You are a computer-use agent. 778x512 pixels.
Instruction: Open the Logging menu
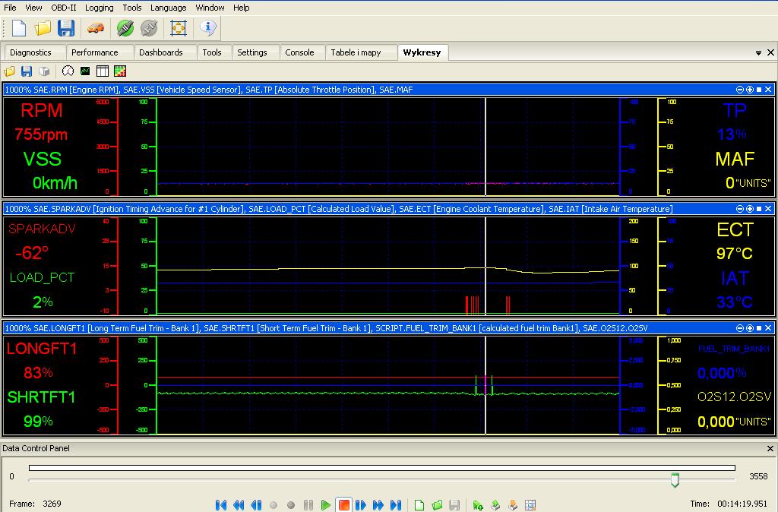tap(99, 8)
